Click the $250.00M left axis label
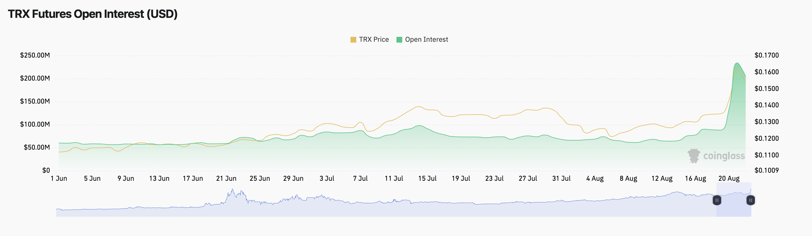 [x=35, y=56]
